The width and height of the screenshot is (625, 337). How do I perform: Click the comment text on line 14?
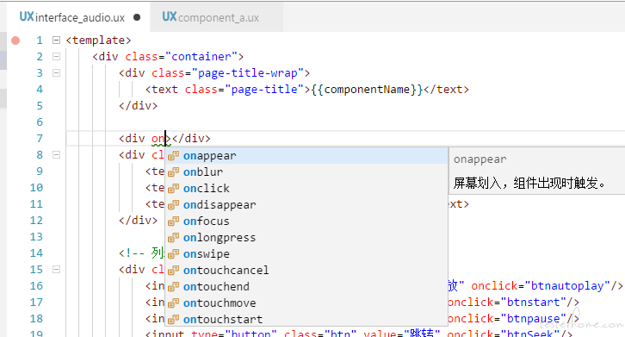click(x=141, y=253)
